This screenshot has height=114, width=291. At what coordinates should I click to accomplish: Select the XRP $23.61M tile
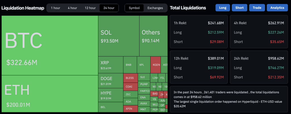point(111,65)
